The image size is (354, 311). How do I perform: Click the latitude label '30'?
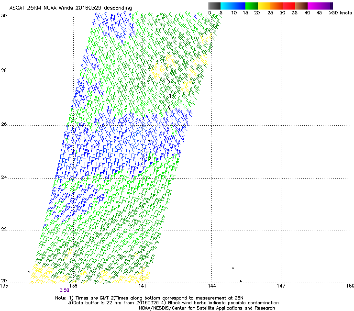point(4,16)
